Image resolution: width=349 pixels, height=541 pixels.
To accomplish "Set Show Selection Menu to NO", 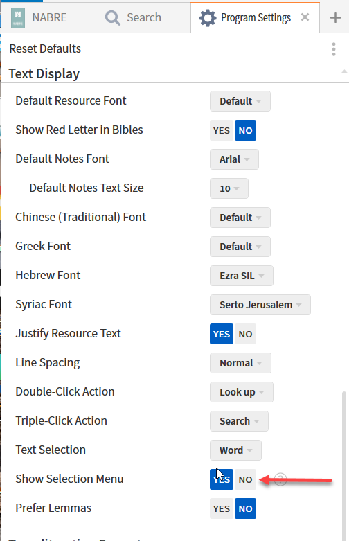I will click(245, 479).
